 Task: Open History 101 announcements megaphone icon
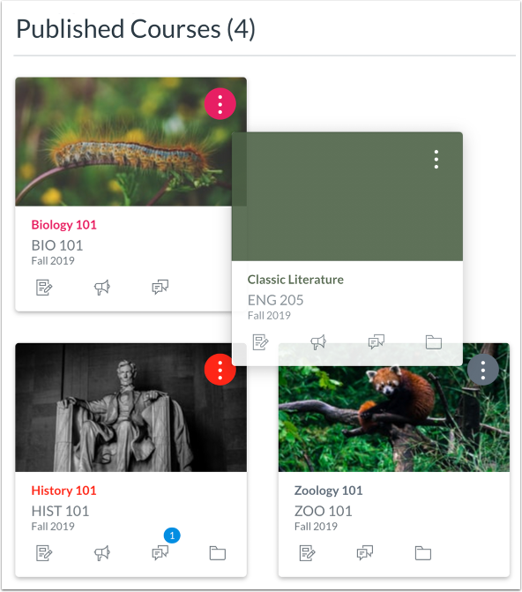pos(102,553)
